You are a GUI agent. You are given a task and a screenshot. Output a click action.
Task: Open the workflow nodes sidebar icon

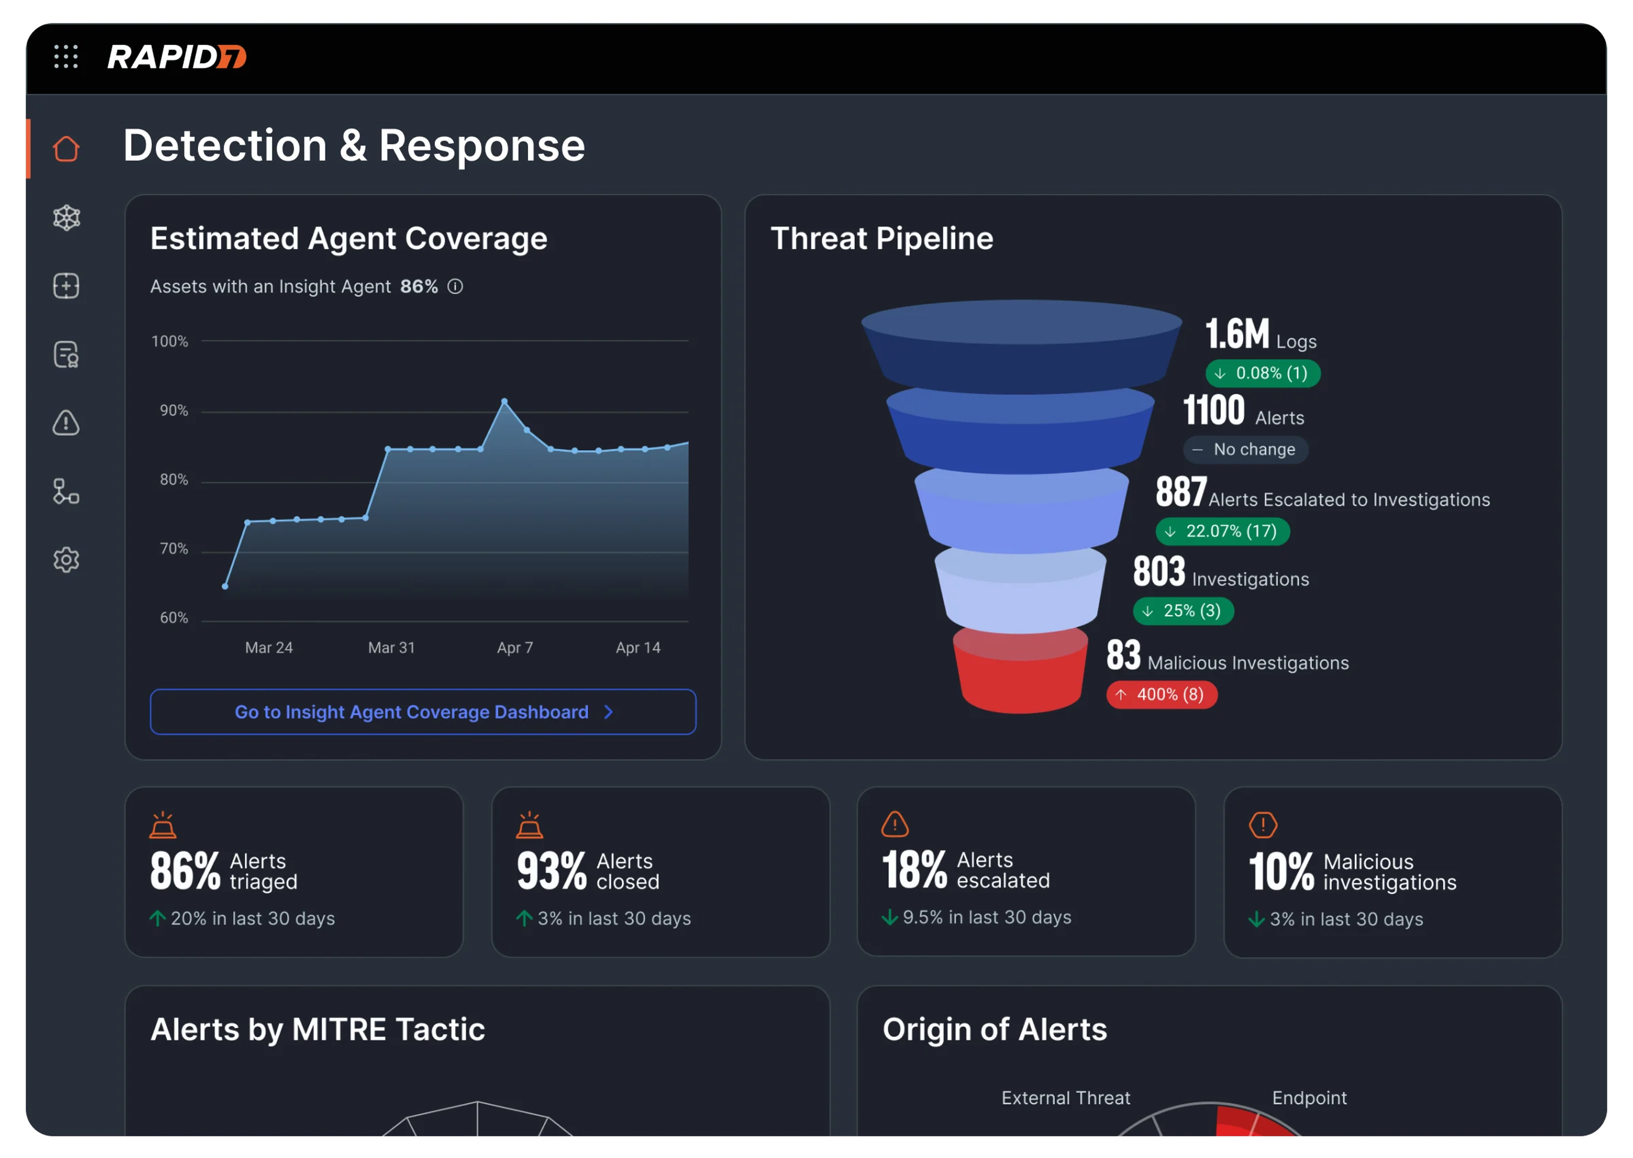point(66,491)
